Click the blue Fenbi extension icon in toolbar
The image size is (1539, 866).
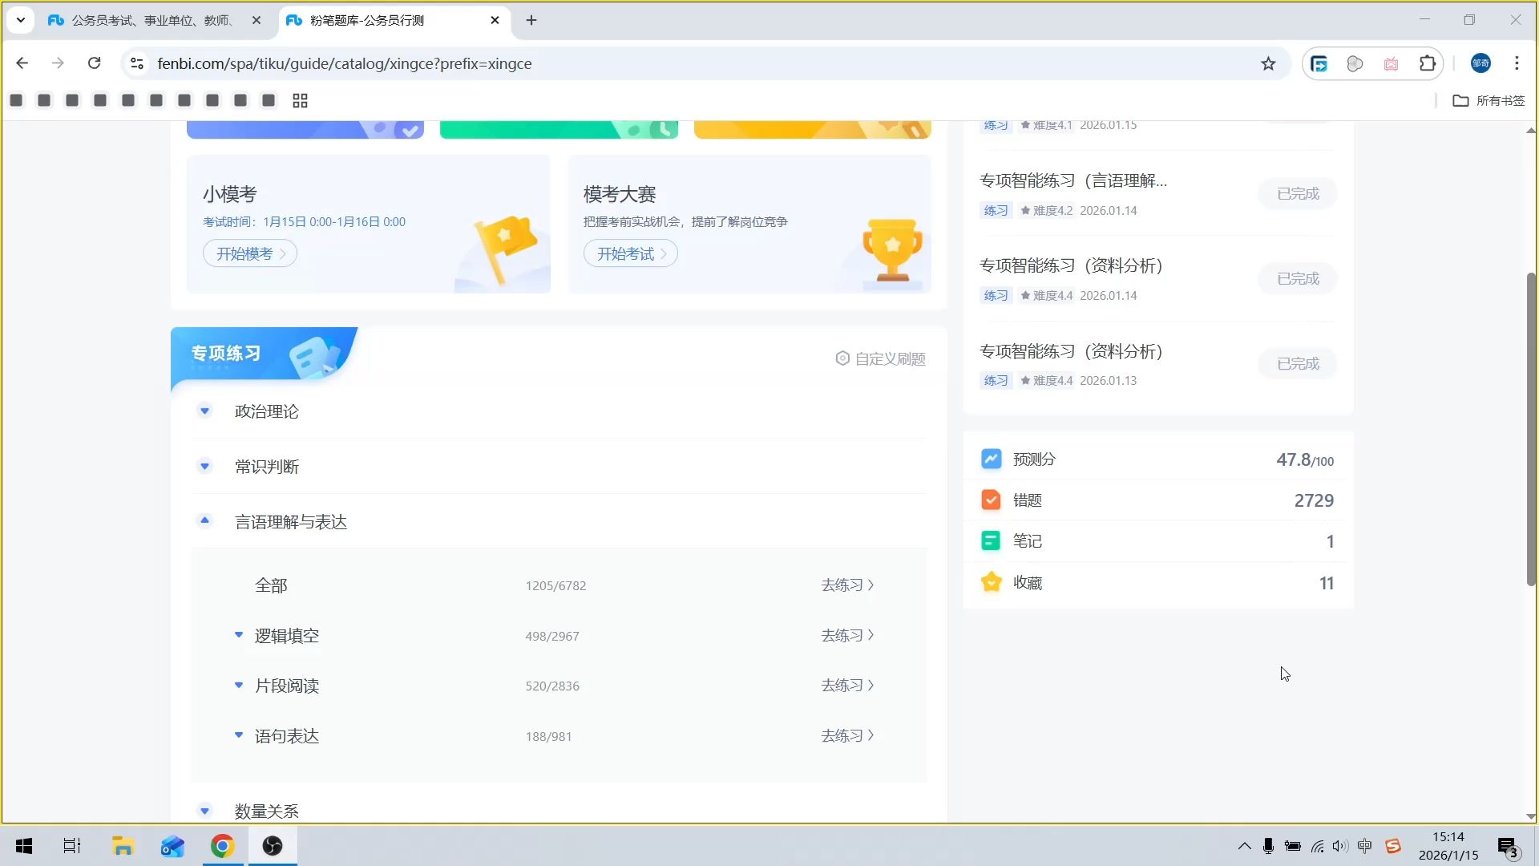coord(1319,63)
